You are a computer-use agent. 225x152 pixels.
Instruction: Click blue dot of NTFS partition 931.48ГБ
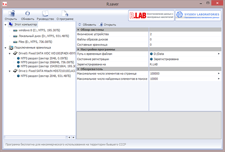coord(18,76)
